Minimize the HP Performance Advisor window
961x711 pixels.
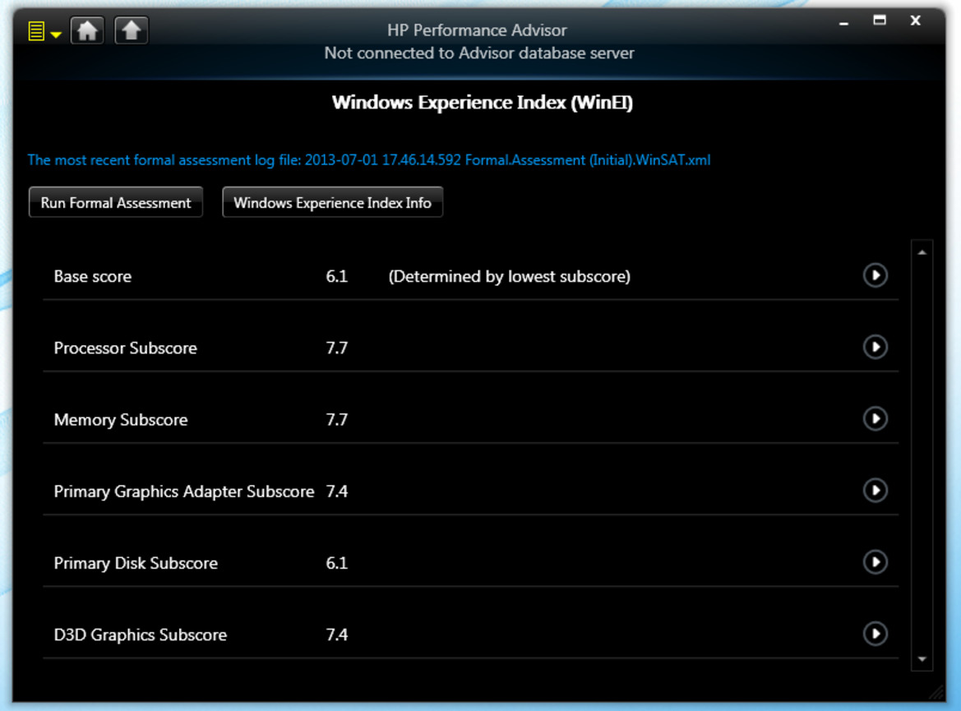pos(844,22)
